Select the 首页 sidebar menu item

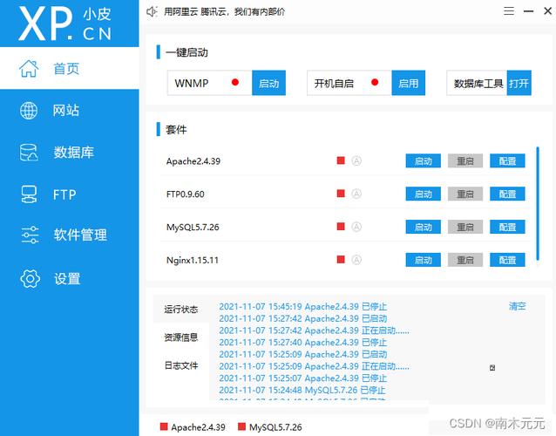coord(70,68)
